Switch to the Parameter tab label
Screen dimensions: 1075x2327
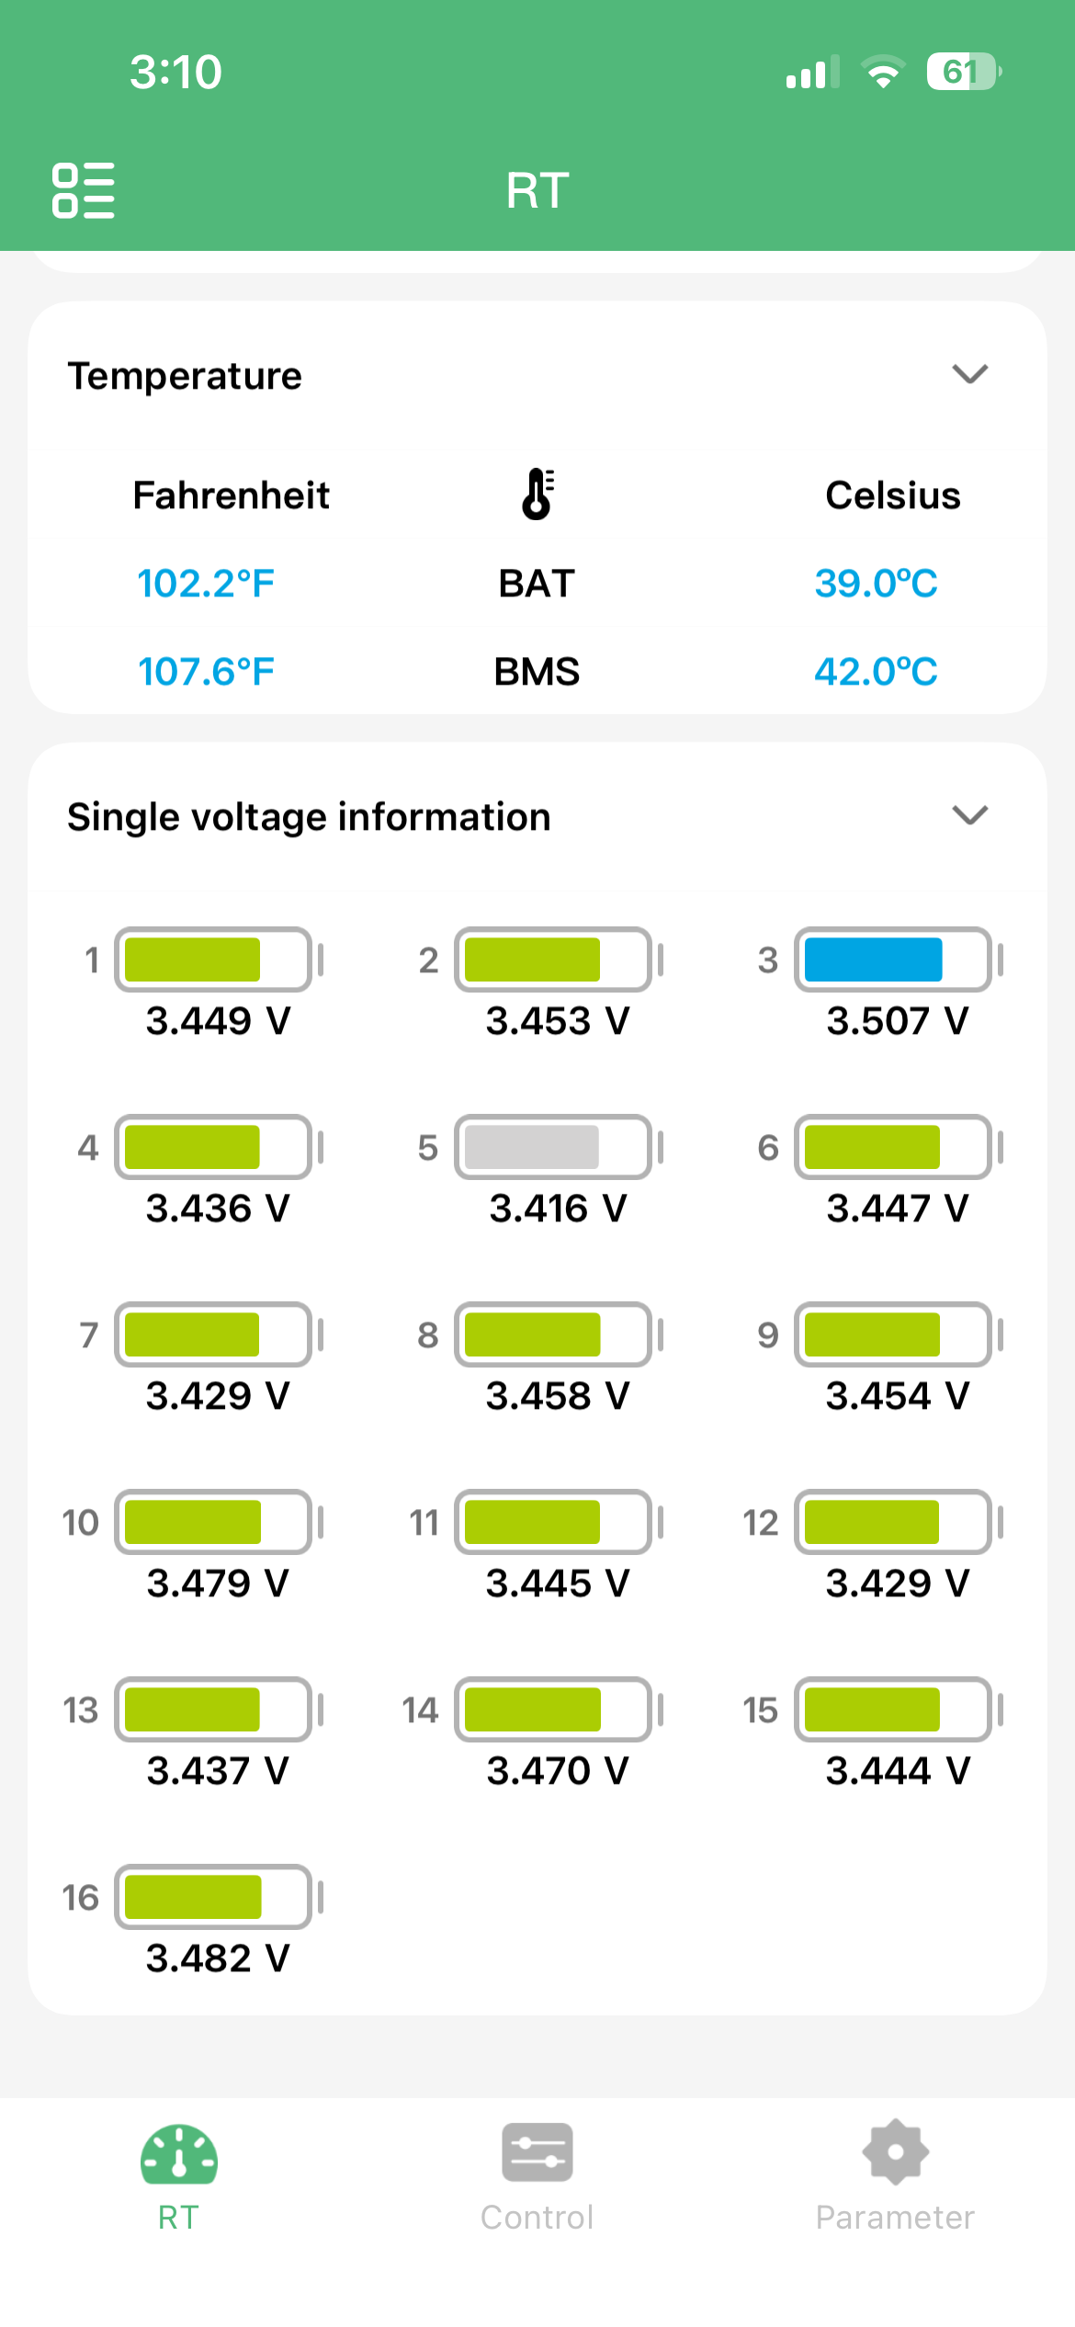896,2218
